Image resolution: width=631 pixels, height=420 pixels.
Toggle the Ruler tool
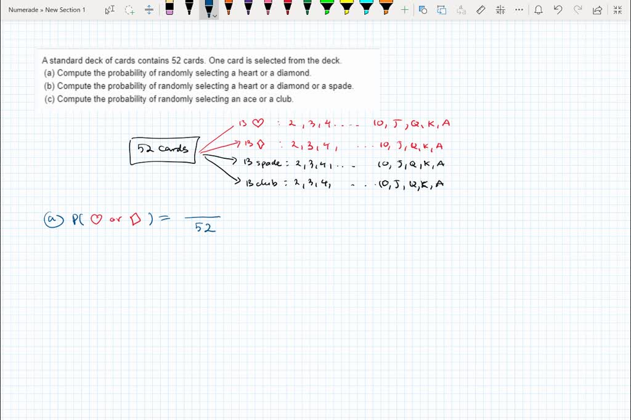[481, 10]
